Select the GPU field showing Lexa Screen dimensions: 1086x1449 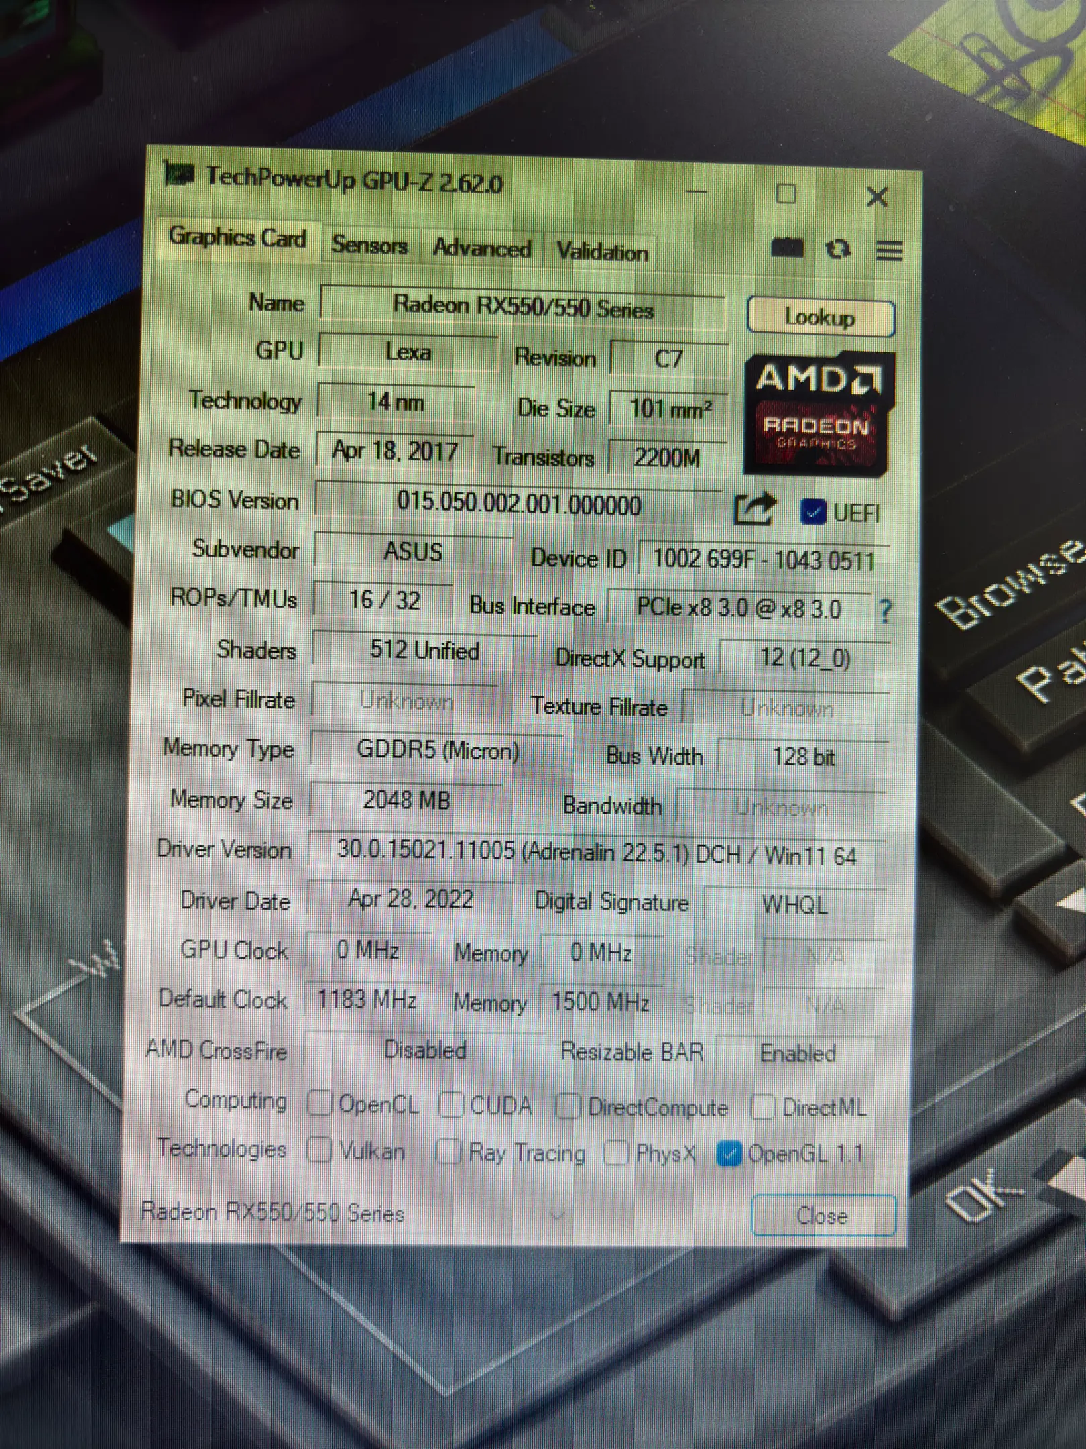click(x=408, y=352)
